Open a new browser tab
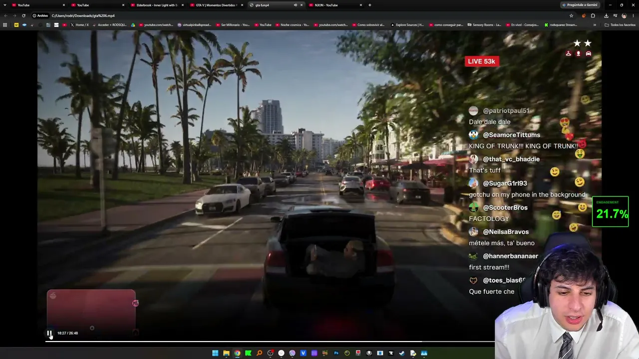The height and width of the screenshot is (359, 639). pyautogui.click(x=369, y=5)
